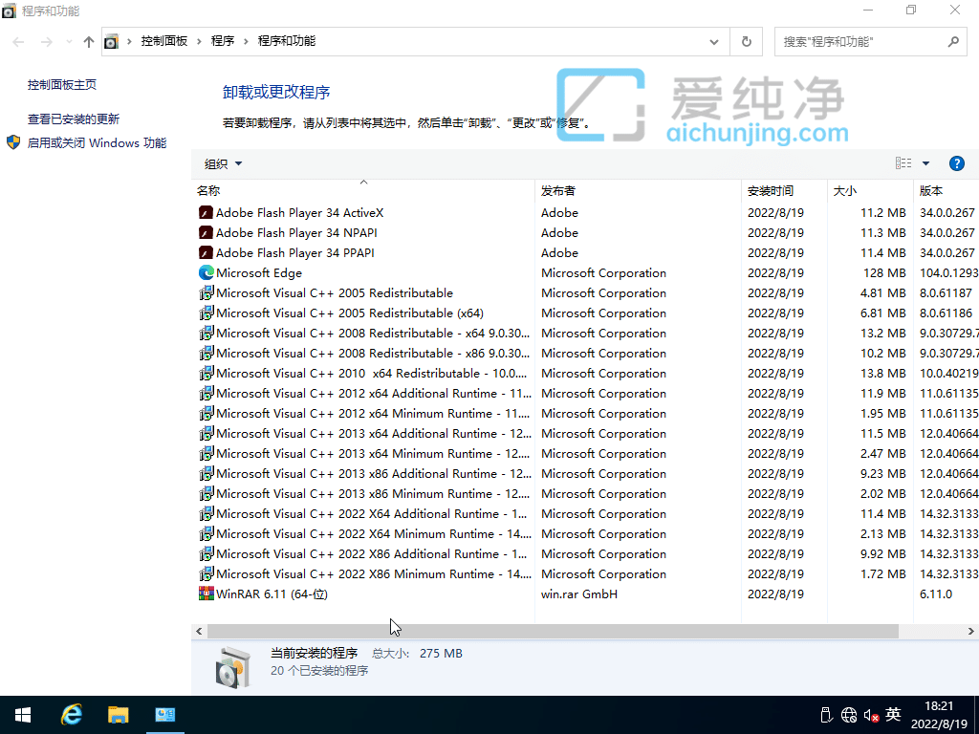The height and width of the screenshot is (734, 979).
Task: Launch Internet Explorer from taskbar
Action: coord(71,715)
